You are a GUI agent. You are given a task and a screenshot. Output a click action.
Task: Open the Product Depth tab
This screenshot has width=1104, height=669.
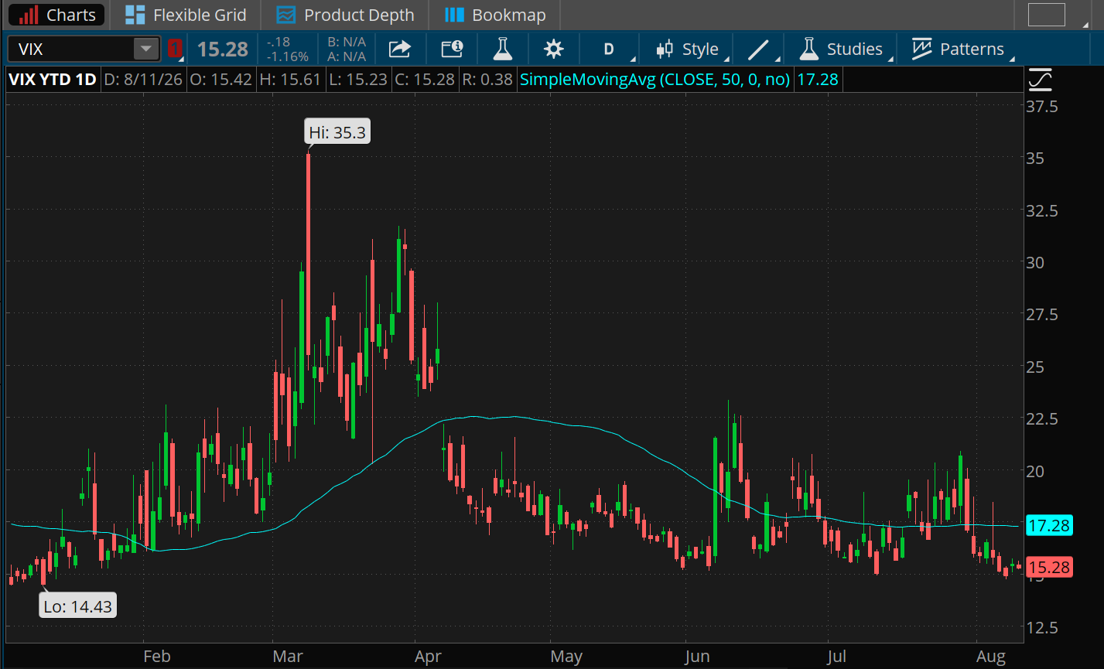345,15
